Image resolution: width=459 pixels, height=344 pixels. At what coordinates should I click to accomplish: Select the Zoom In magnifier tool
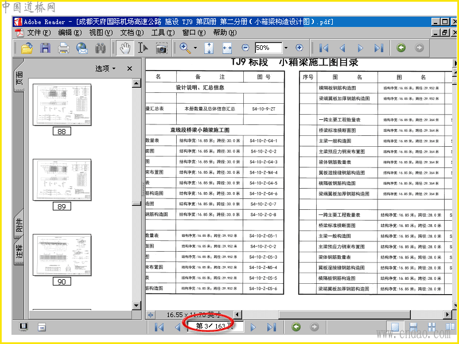tap(185, 48)
